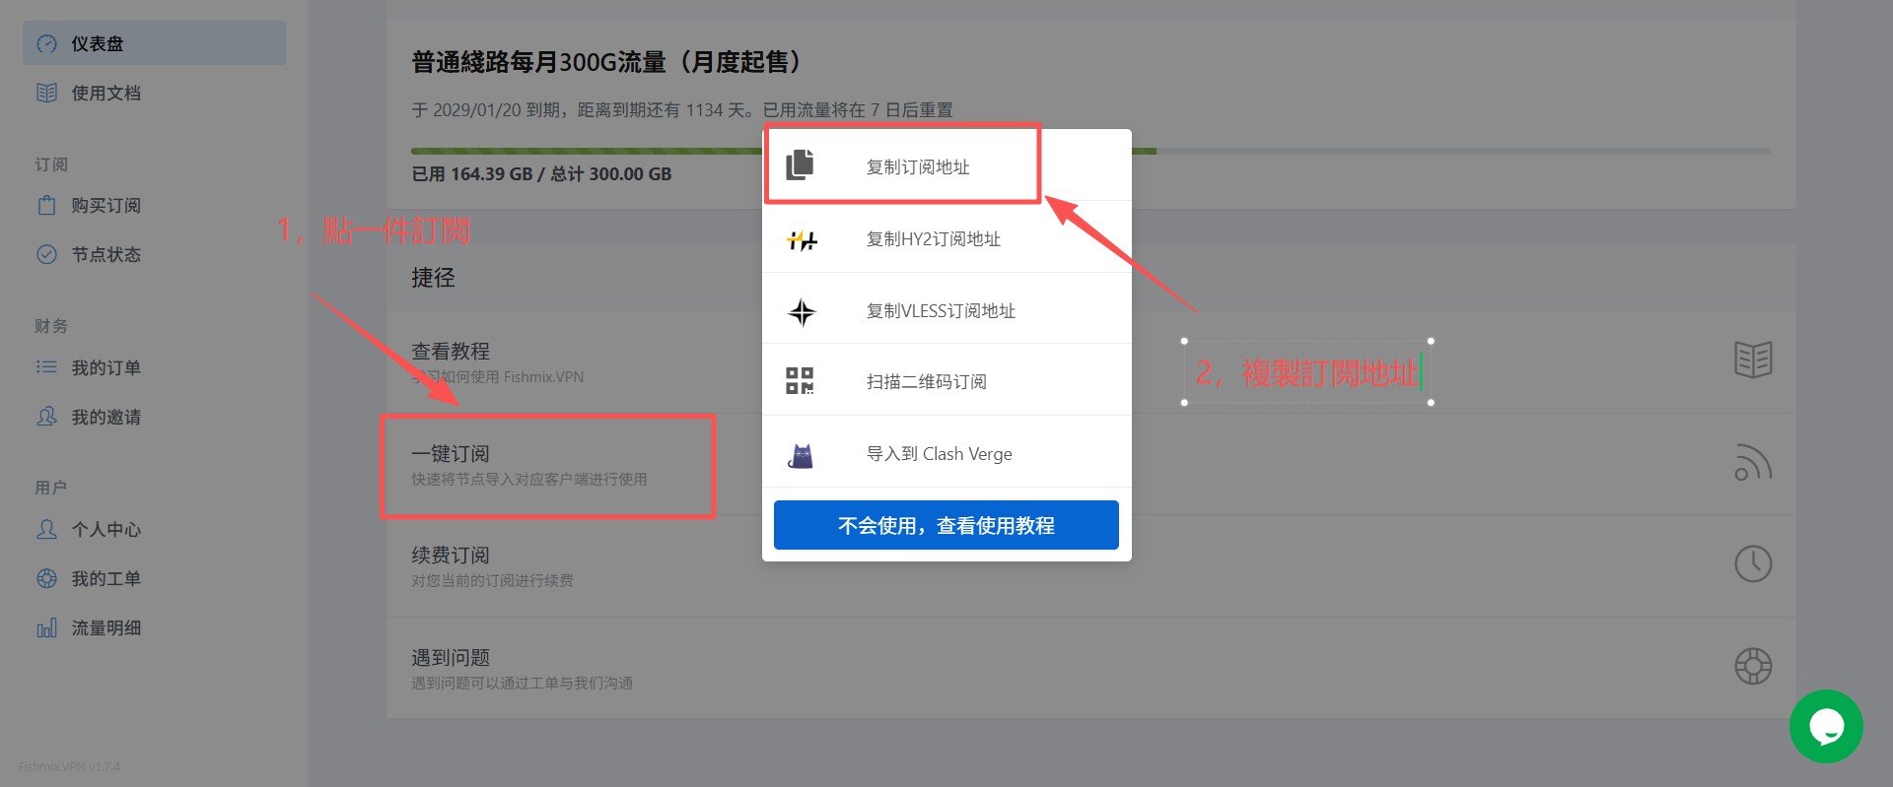Viewport: 1893px width, 787px height.
Task: Click the lifebuoy icon for 遇到问题
Action: click(x=1753, y=667)
